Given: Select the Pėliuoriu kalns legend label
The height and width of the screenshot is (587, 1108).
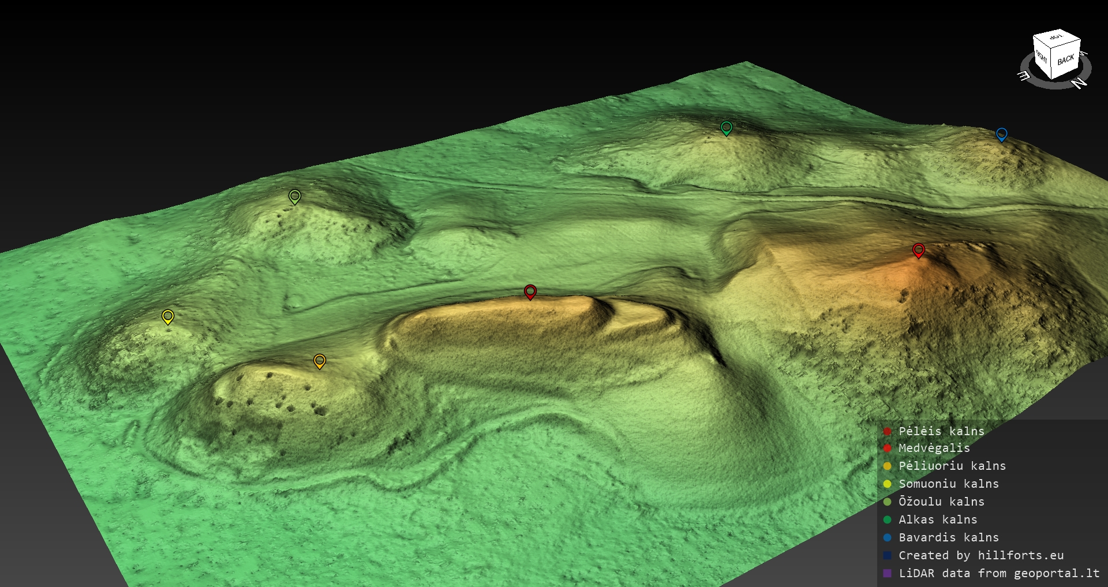Looking at the screenshot, I should tap(952, 466).
